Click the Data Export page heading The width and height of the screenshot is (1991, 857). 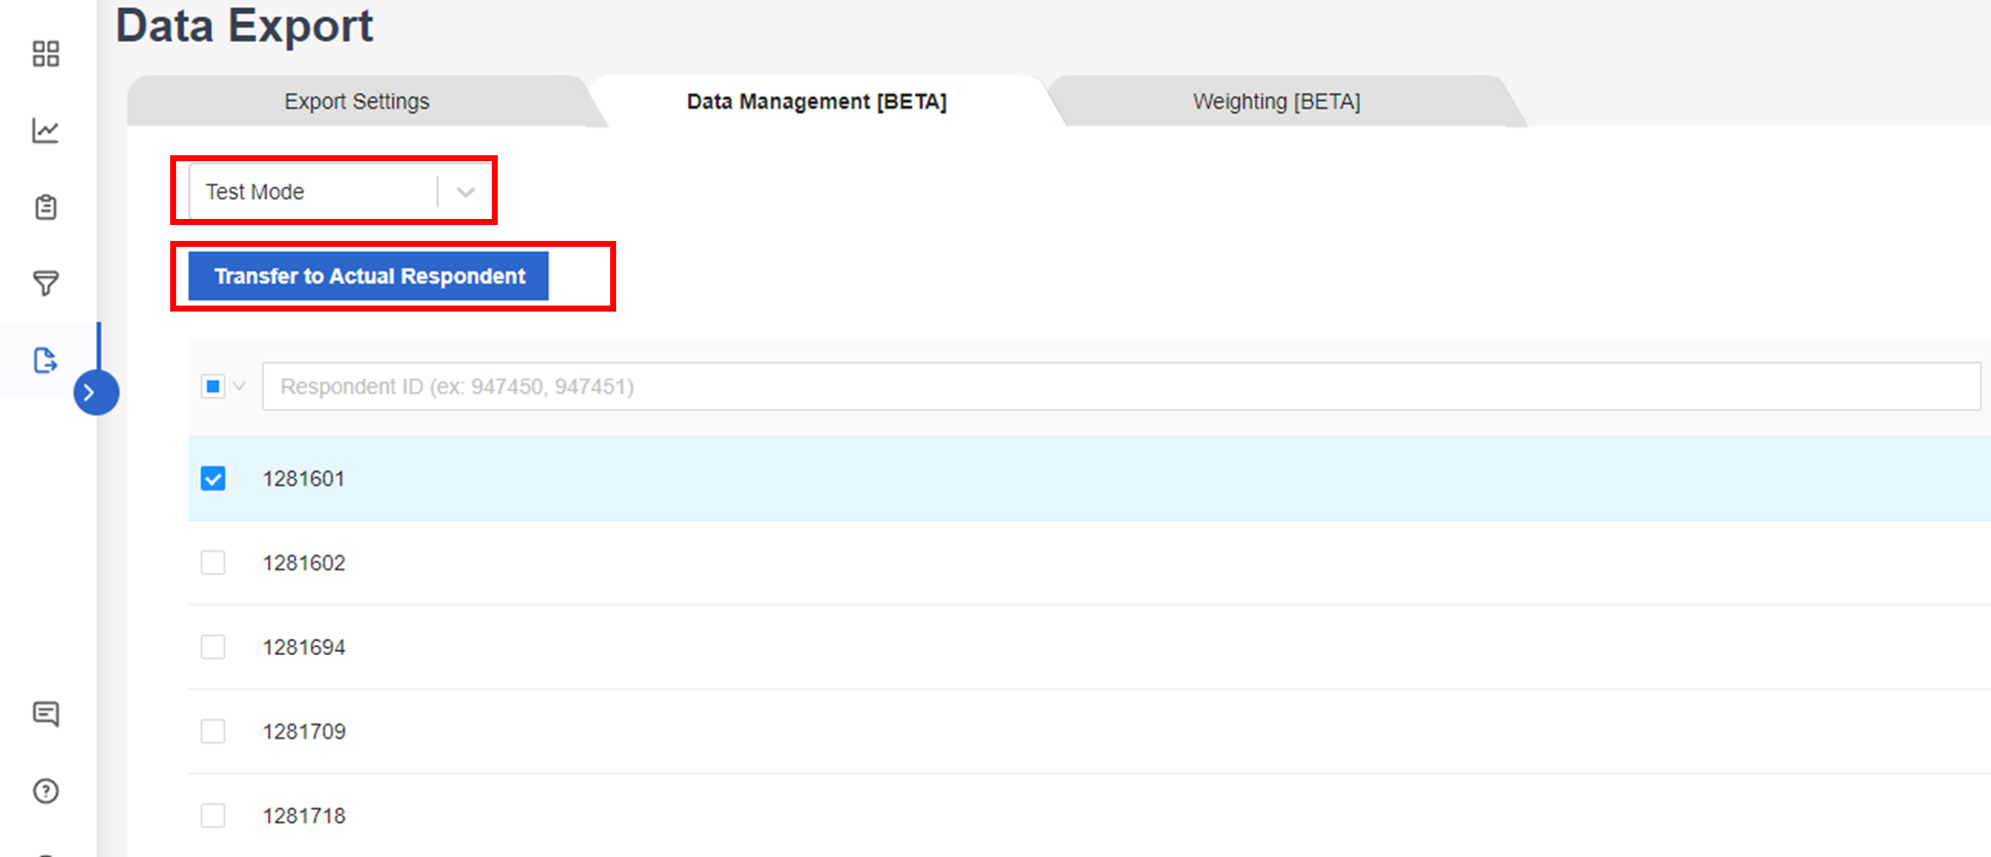[245, 26]
